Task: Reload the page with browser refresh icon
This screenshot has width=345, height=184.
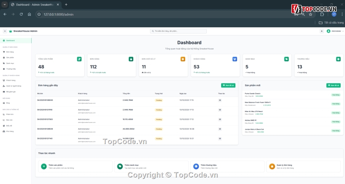Action: [x=21, y=14]
